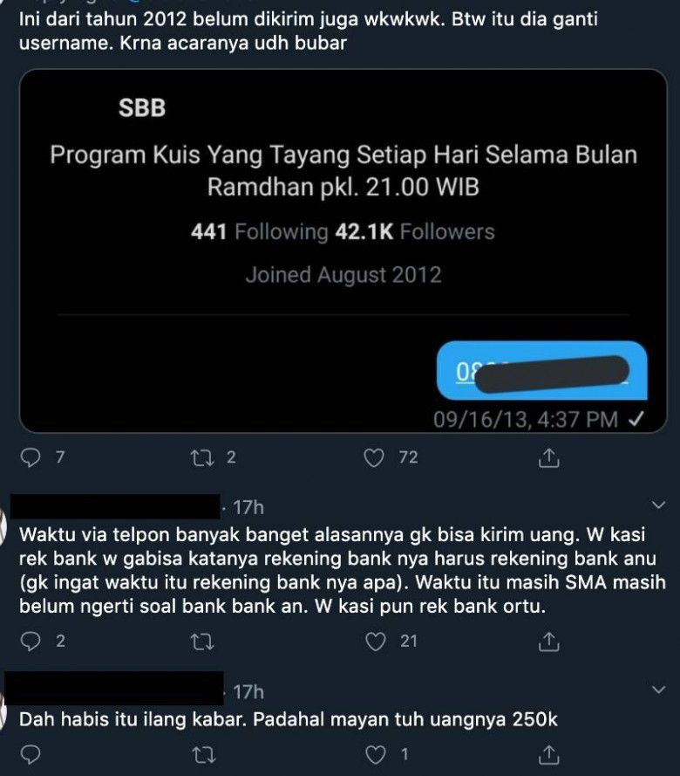Reply to the 'Dah habis itu' tweet
Screen dimensions: 680x776
point(31,755)
